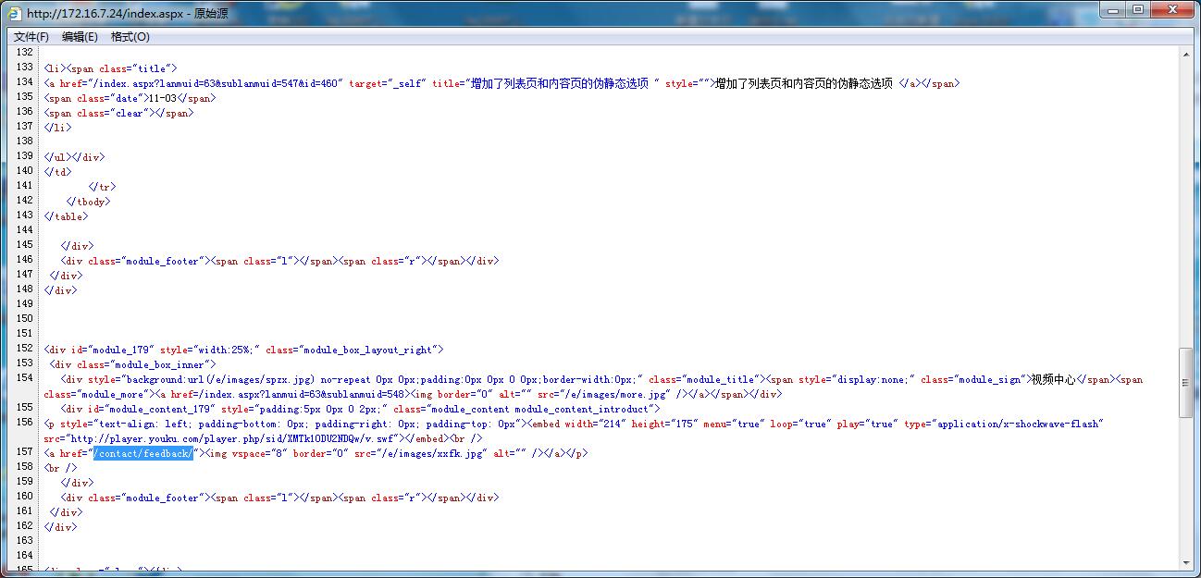Click the vertical scrollbar down arrow
This screenshot has height=578, width=1201.
(x=1186, y=561)
